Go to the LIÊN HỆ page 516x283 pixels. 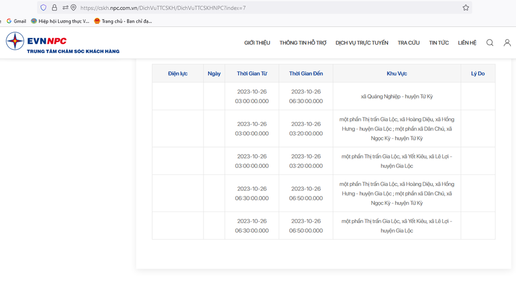[467, 43]
